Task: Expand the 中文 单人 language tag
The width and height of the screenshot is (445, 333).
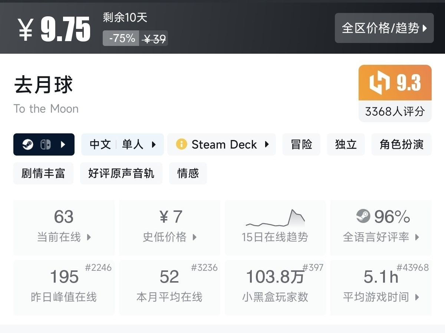Action: 122,144
